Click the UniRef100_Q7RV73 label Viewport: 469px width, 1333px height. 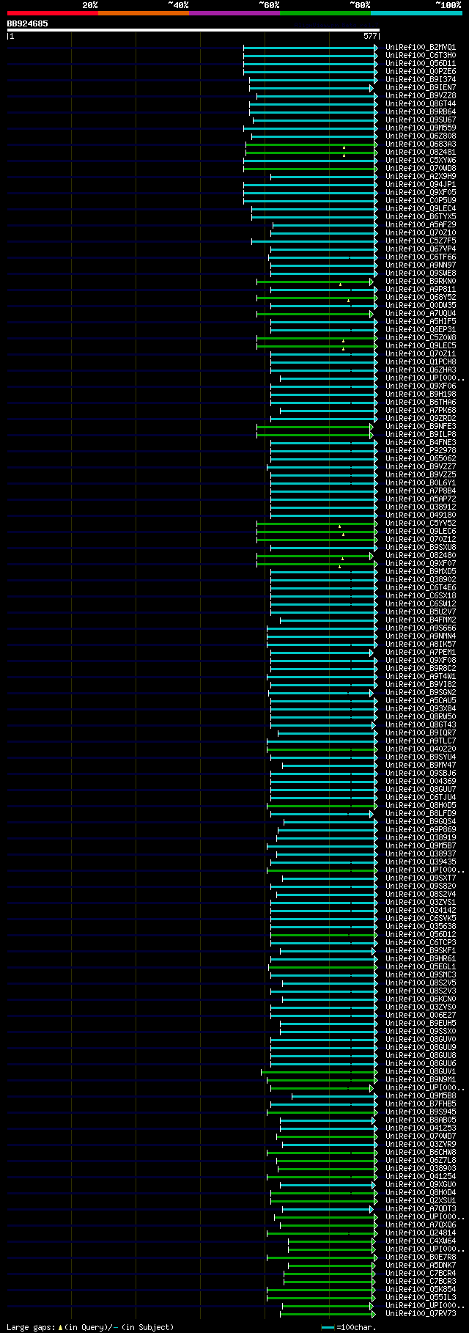click(x=421, y=1313)
